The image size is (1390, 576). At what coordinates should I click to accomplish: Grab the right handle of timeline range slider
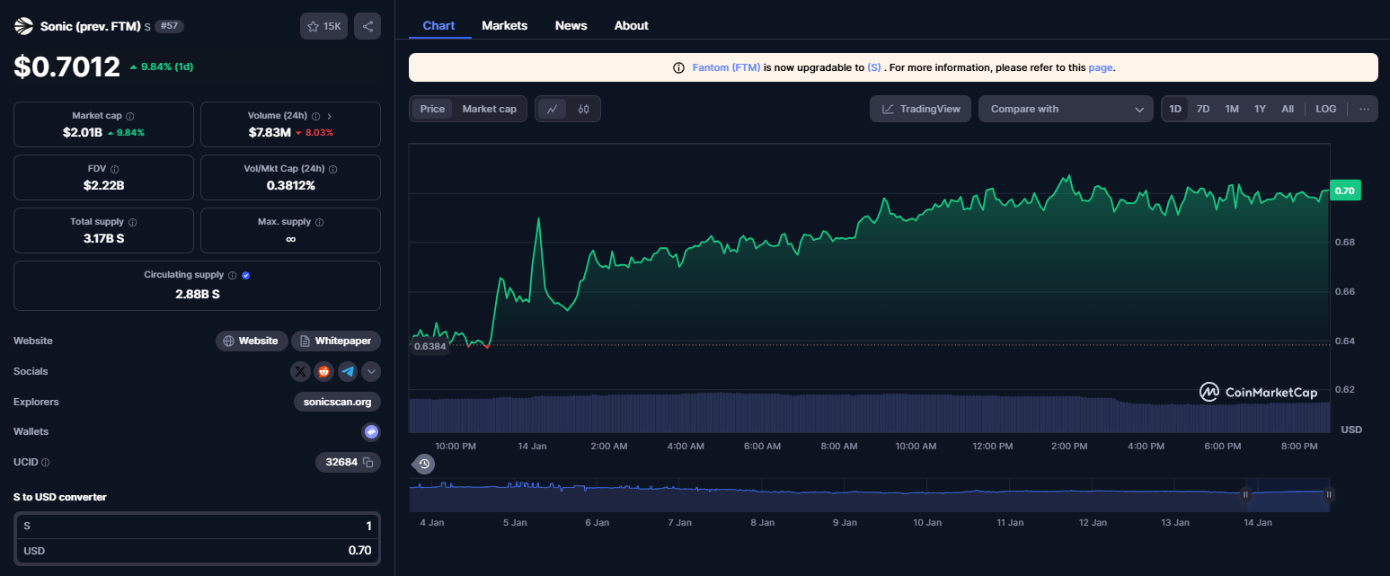pyautogui.click(x=1329, y=493)
